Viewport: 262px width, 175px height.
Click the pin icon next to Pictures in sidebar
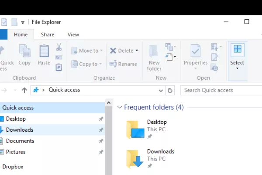101,152
